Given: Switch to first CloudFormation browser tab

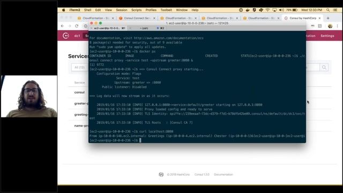Looking at the screenshot, I should point(96,18).
